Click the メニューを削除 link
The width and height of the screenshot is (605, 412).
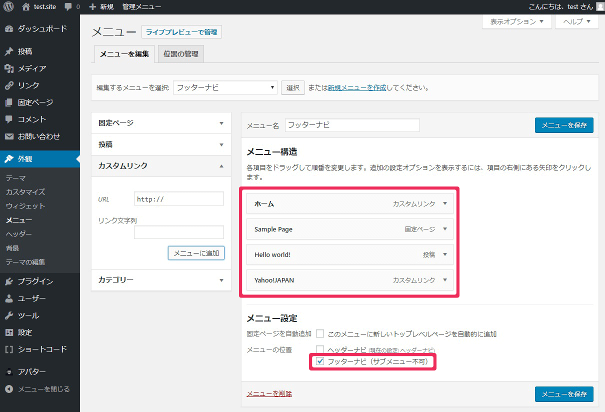tap(269, 394)
